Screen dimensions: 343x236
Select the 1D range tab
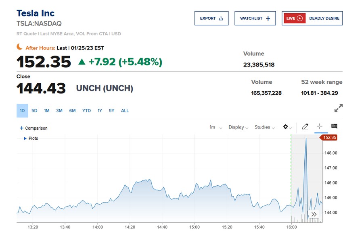pos(22,110)
